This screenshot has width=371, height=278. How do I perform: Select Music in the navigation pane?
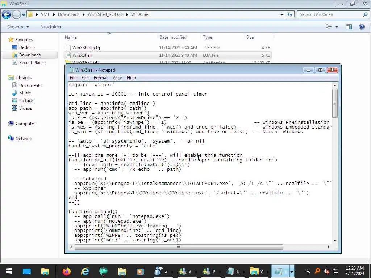coord(25,93)
